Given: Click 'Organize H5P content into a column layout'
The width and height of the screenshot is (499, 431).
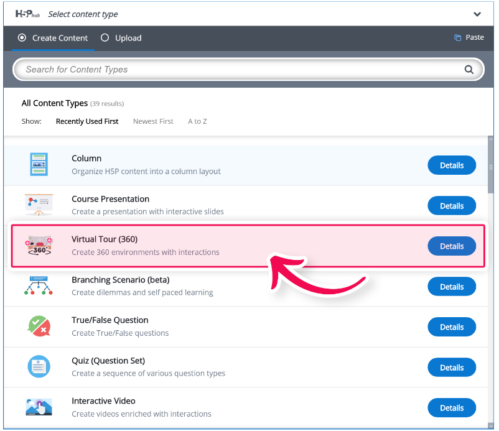Looking at the screenshot, I should [x=146, y=172].
